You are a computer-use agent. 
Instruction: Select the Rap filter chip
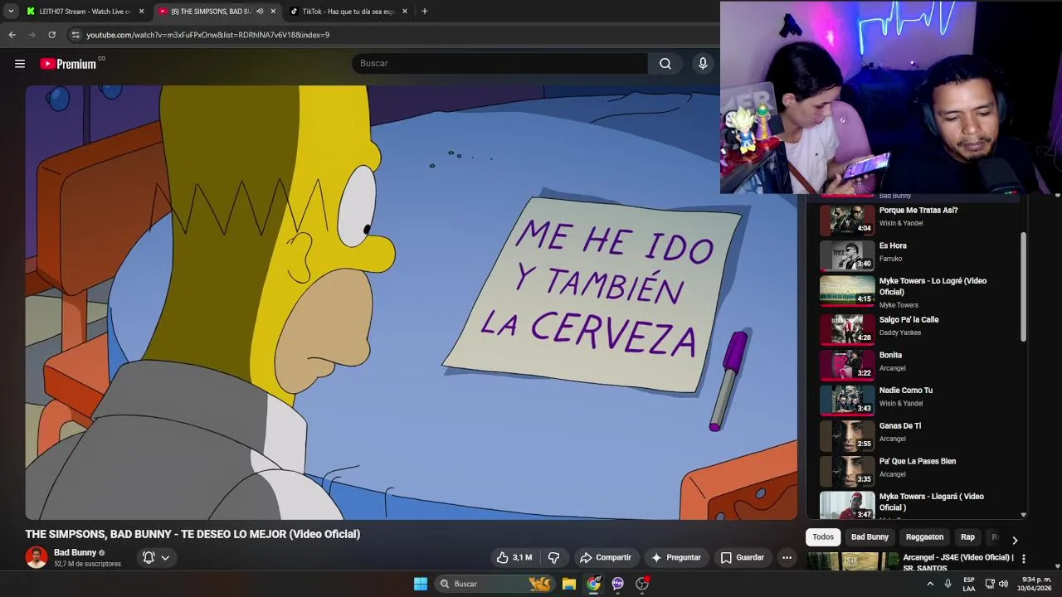pos(967,536)
